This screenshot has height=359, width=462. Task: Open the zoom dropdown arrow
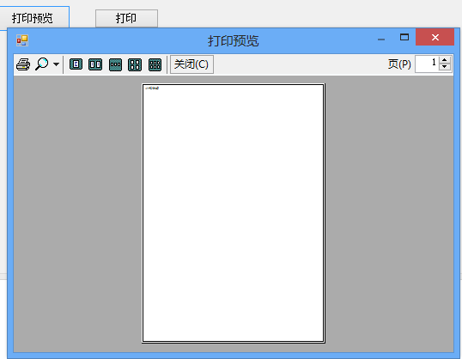point(56,64)
